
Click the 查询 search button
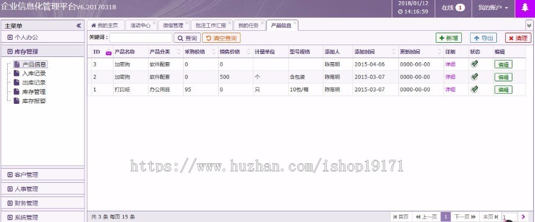click(187, 38)
